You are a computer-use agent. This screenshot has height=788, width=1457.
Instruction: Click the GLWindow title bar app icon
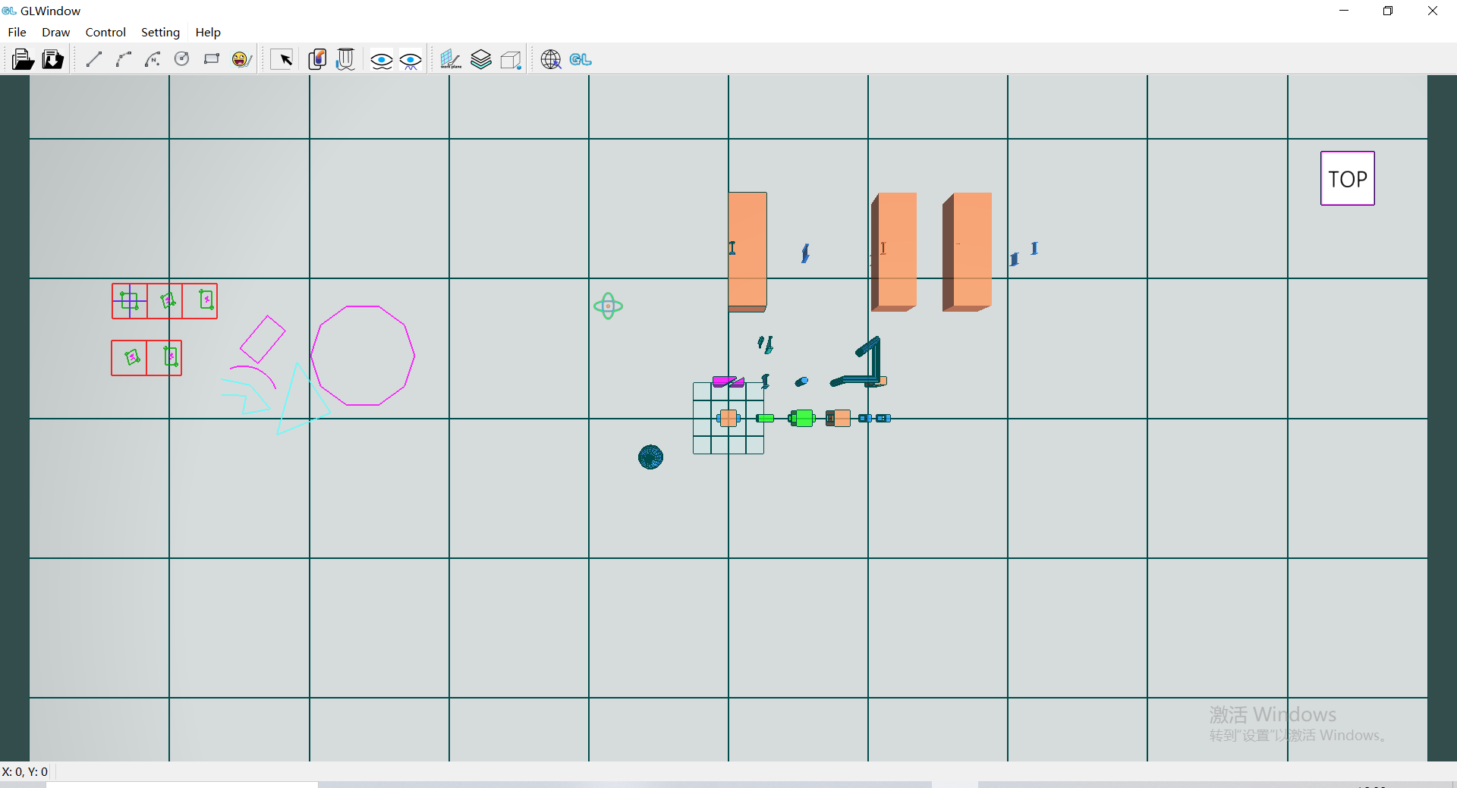pyautogui.click(x=9, y=11)
